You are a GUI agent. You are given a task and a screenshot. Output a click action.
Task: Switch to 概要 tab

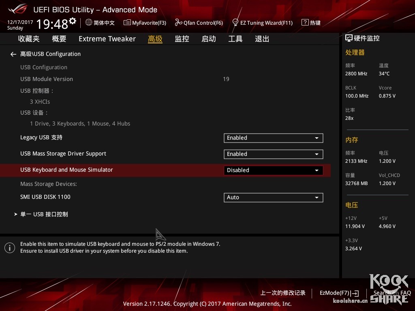coord(59,39)
